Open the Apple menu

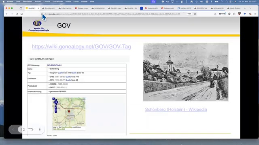[4, 2]
